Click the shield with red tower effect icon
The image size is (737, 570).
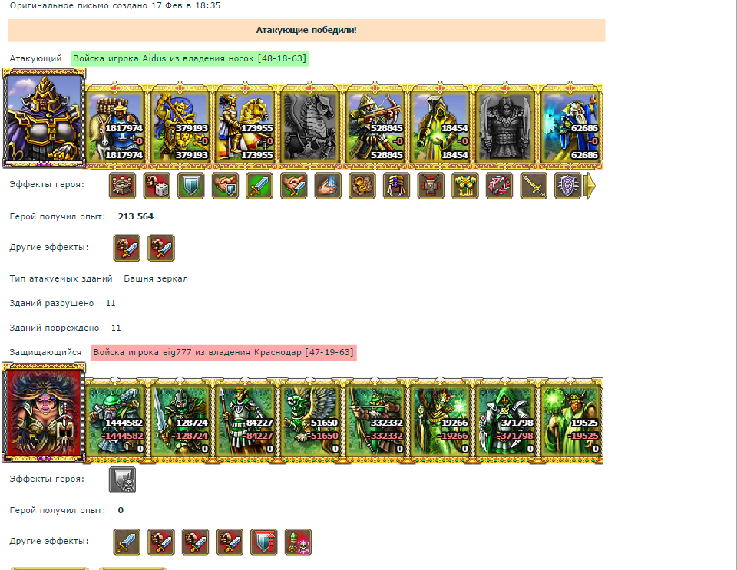click(263, 542)
